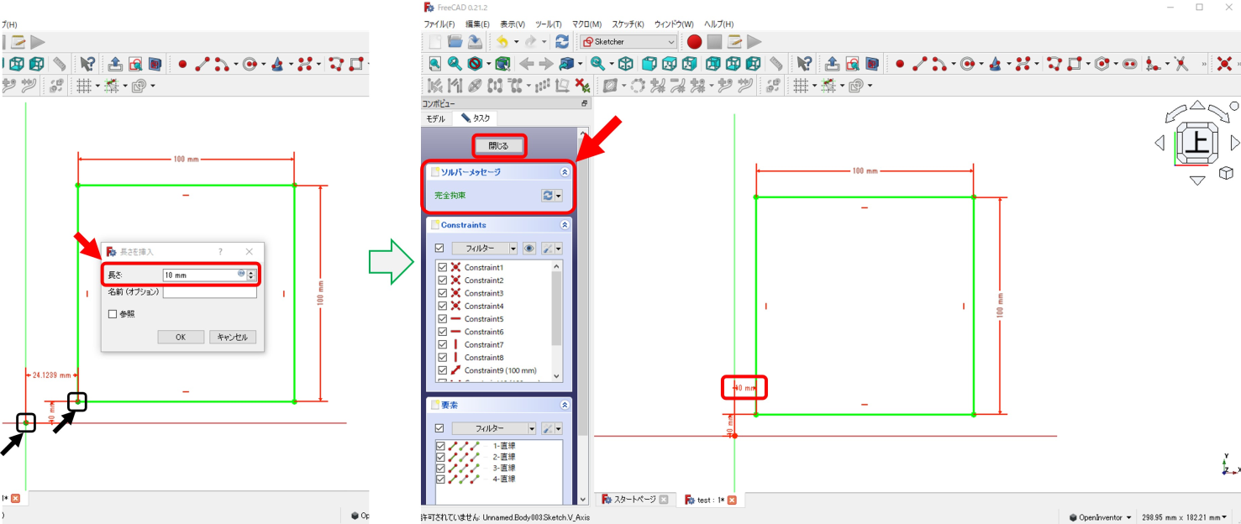Collapse the ソルバーメッセージ section
The image size is (1241, 524).
pyautogui.click(x=565, y=171)
